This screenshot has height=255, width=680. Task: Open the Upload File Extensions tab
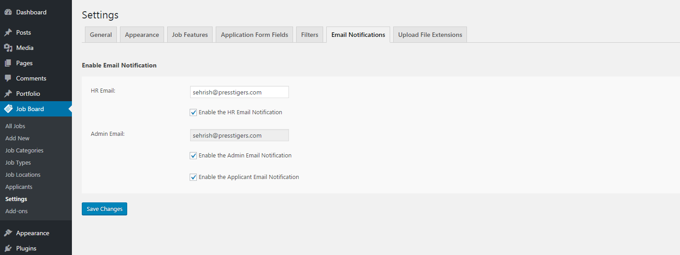(430, 35)
